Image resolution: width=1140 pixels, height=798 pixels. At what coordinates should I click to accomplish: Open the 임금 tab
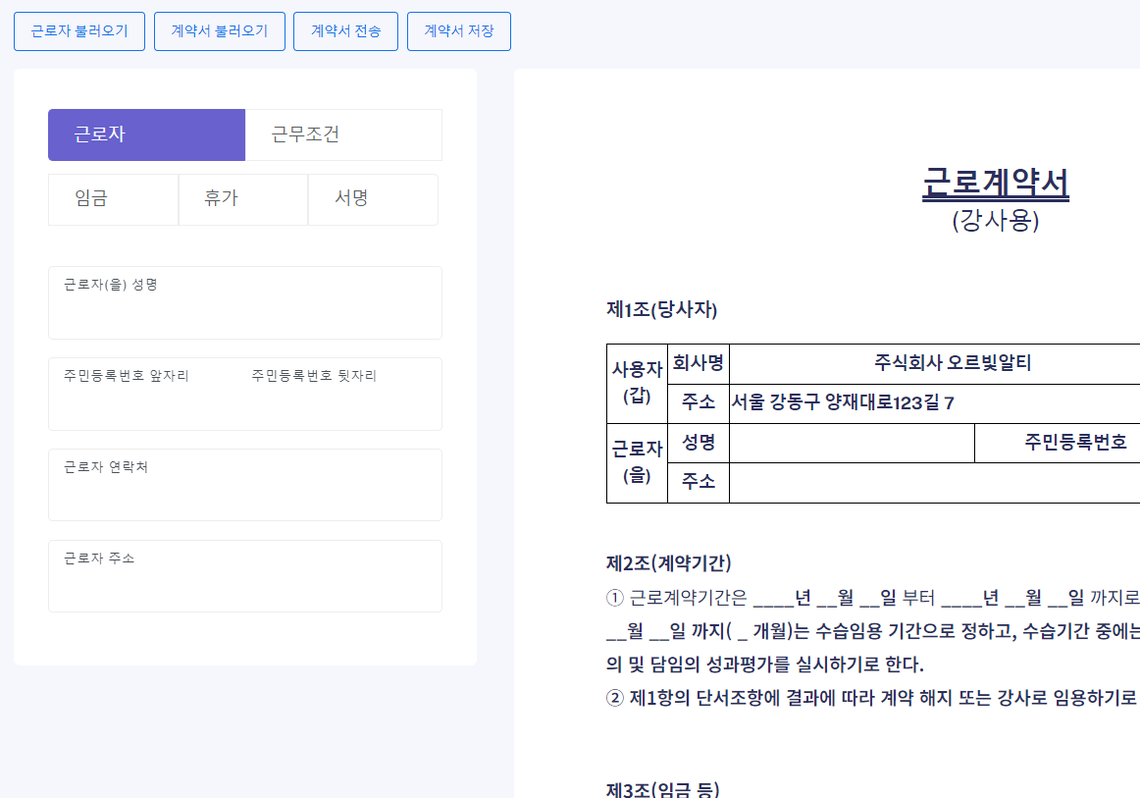pyautogui.click(x=113, y=199)
